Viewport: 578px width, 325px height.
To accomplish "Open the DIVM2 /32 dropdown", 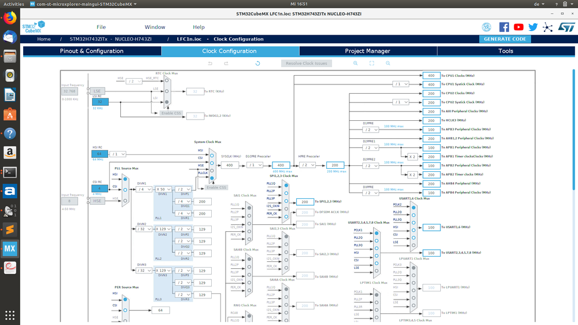I will pyautogui.click(x=144, y=229).
